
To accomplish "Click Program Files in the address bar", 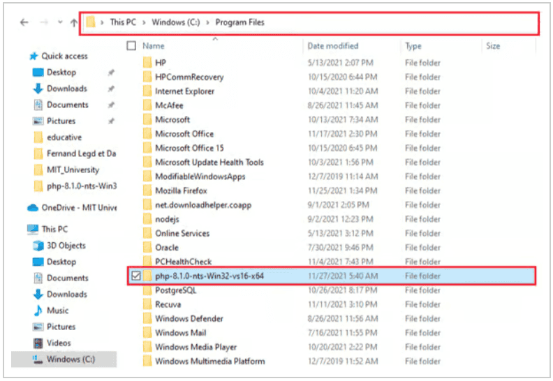I will point(239,23).
